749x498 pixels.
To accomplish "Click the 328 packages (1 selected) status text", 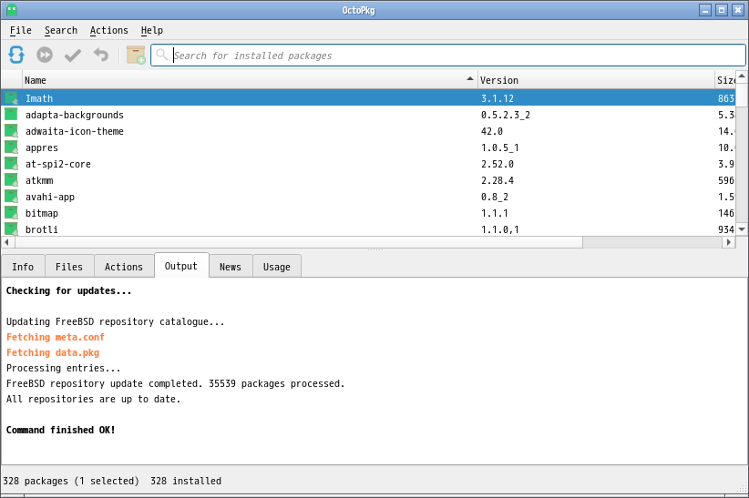I will click(x=71, y=481).
